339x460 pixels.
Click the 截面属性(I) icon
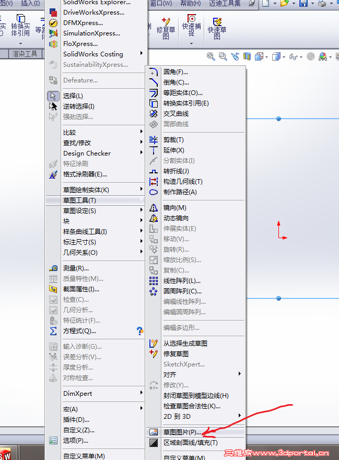53,289
